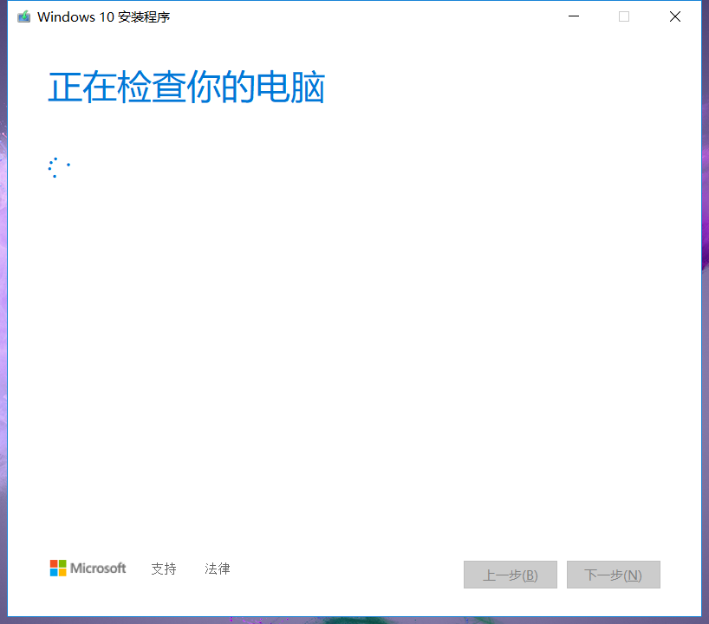Minimize the Windows 10 安装程序 window

pyautogui.click(x=574, y=16)
